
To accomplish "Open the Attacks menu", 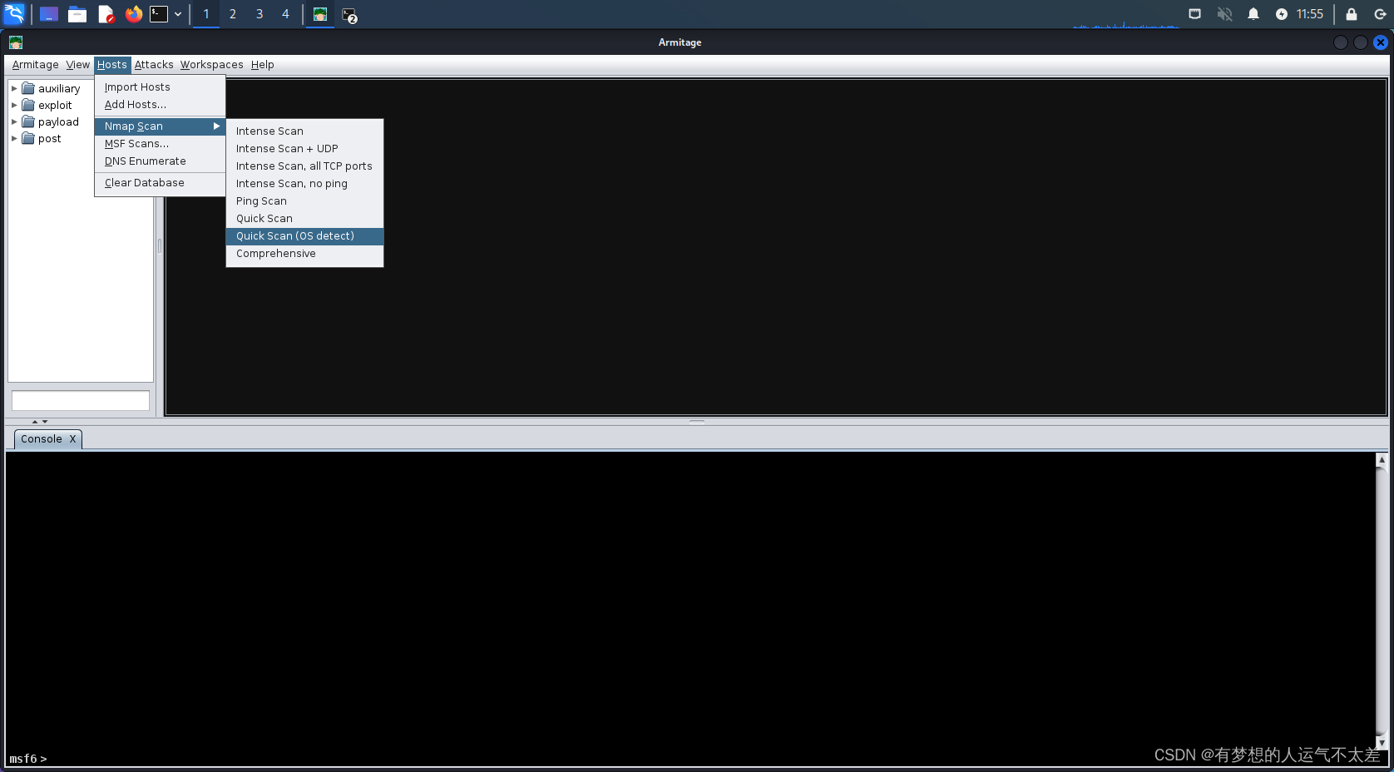I will (154, 65).
